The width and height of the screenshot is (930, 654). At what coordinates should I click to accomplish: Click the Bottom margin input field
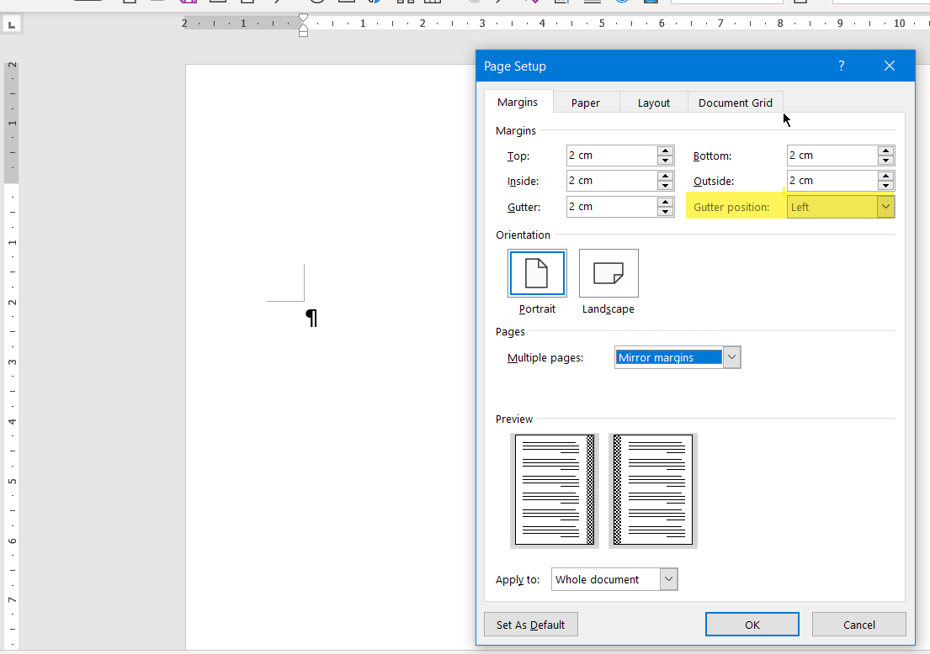[x=832, y=156]
